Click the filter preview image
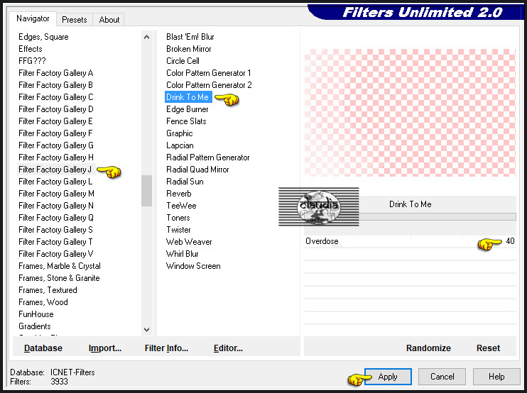Viewport: 527px width, 393px height. (x=410, y=112)
